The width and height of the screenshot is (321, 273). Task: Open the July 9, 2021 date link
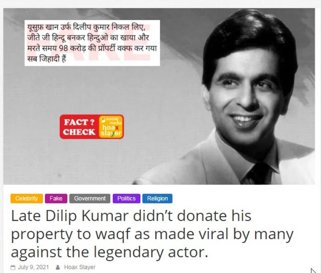coord(33,267)
